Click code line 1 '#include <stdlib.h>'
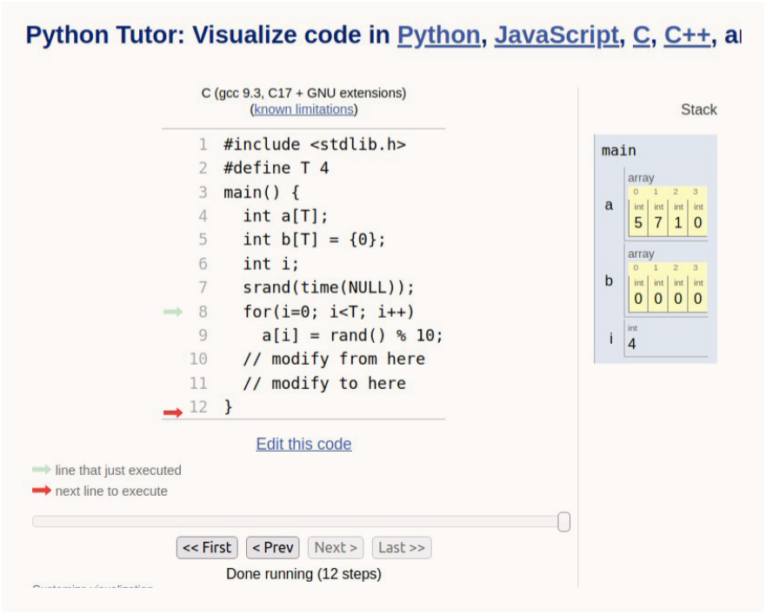Image resolution: width=766 pixels, height=614 pixels. pos(315,144)
